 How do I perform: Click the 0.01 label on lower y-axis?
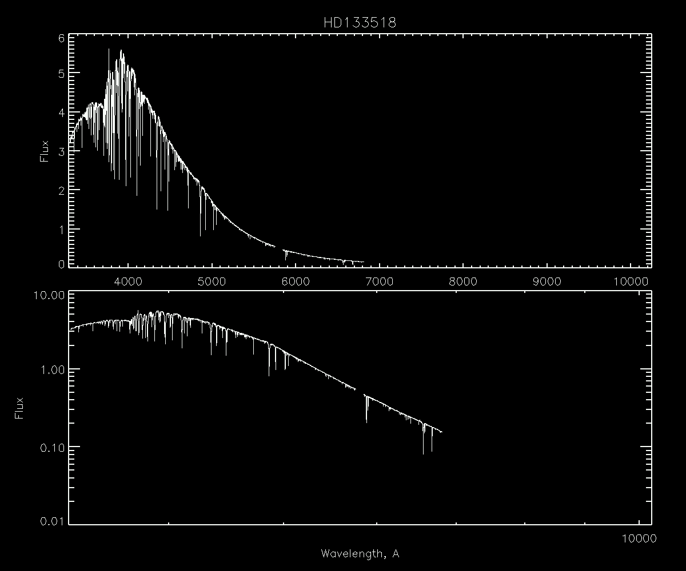[51, 520]
